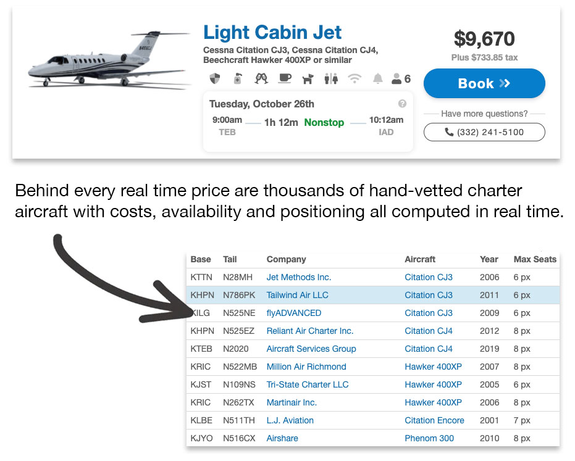Click the safety shield amenity icon

point(215,79)
